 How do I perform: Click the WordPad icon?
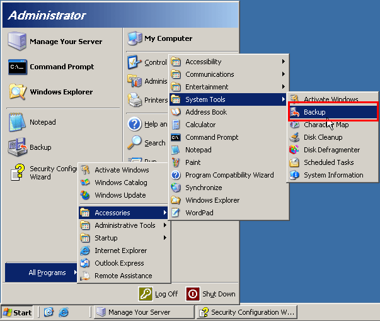click(x=176, y=213)
